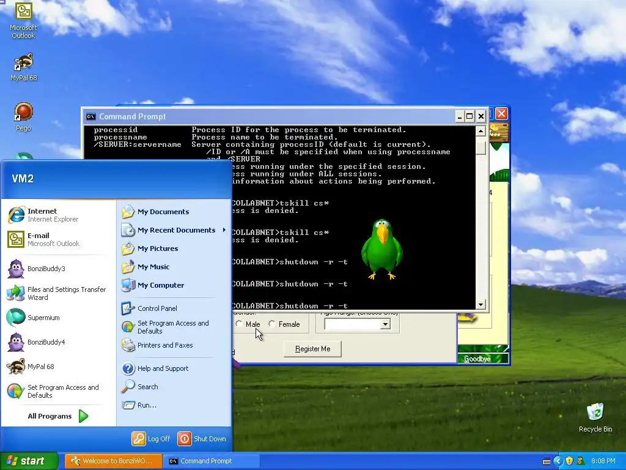
Task: Close the Command Prompt window
Action: click(x=481, y=116)
